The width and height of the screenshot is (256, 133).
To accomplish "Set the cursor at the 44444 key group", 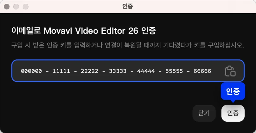I will [x=146, y=71].
